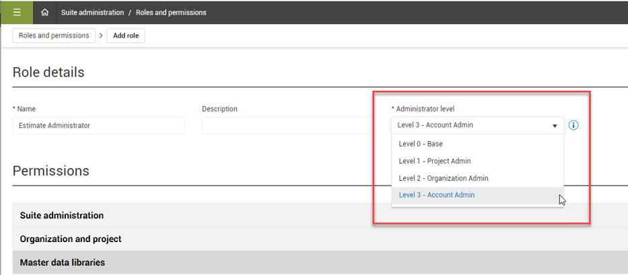Screen dimensions: 628x275
Task: Click the Administrator level dropdown arrow
Action: pos(555,126)
